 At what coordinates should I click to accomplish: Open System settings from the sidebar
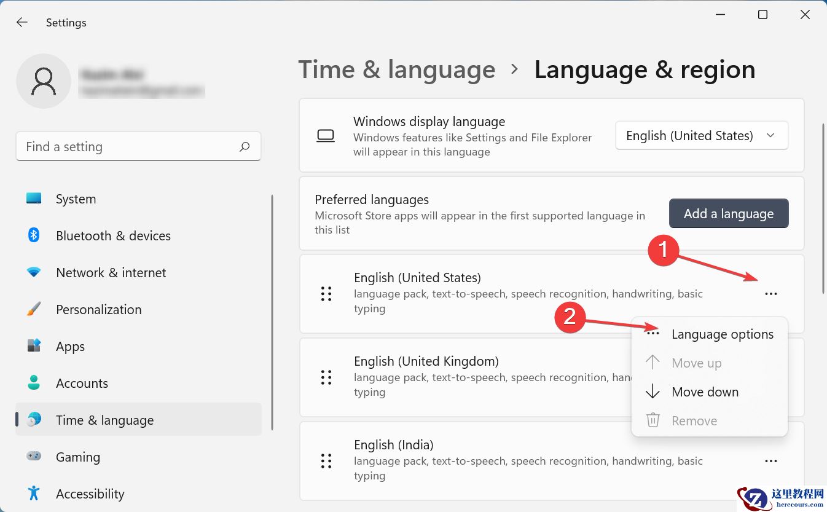pos(138,199)
